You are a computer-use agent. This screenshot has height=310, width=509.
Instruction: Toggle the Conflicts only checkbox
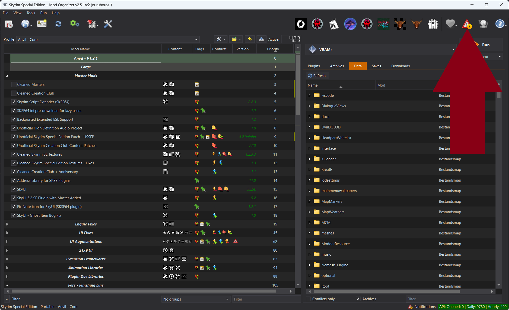[308, 299]
